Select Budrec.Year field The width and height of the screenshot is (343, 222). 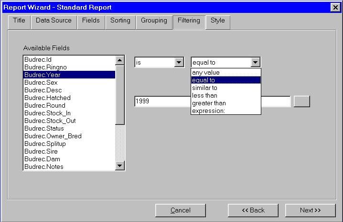[x=69, y=75]
